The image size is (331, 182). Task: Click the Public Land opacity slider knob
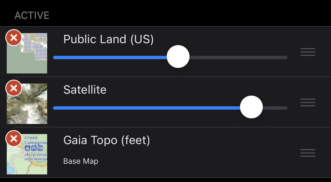(x=178, y=57)
